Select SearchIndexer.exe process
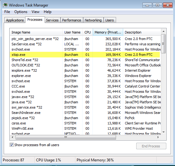This screenshot has width=175, height=166. pyautogui.click(x=85, y=113)
